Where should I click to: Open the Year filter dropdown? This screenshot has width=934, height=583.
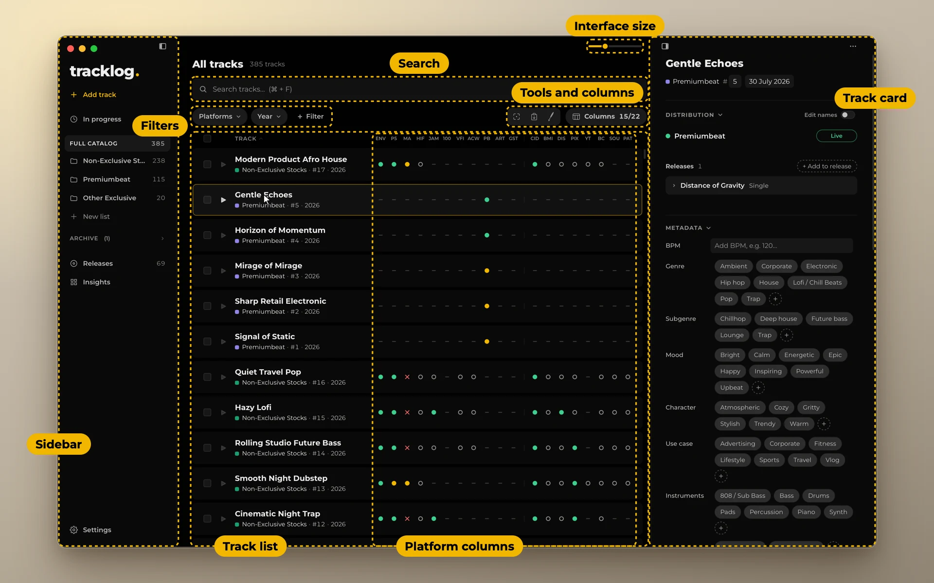coord(269,117)
